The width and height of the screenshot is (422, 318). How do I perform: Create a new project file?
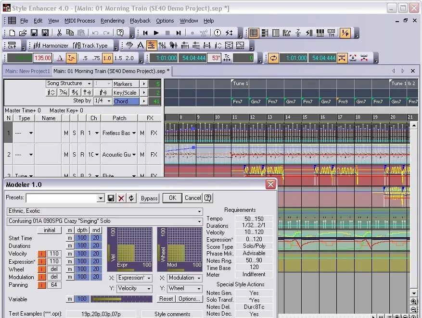12,33
